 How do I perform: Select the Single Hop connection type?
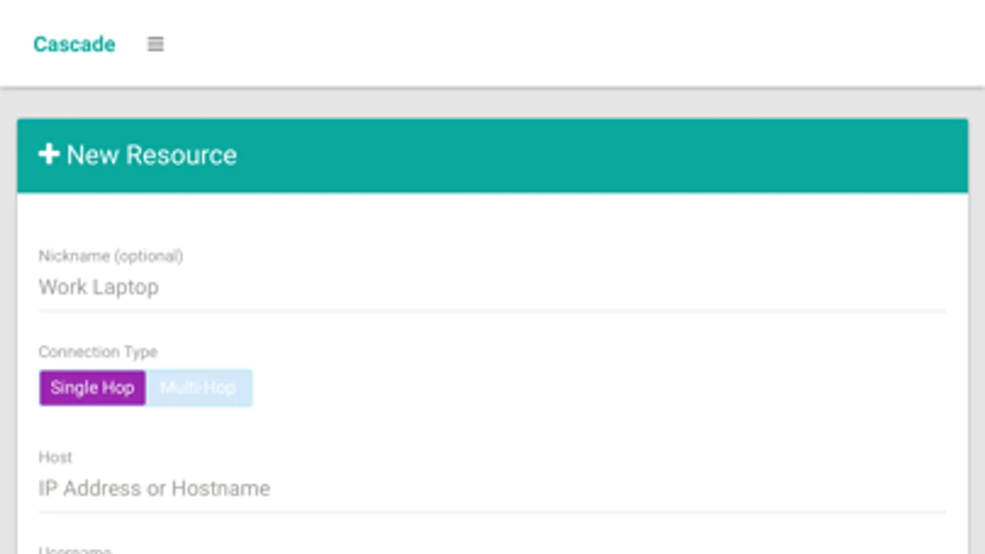click(92, 388)
